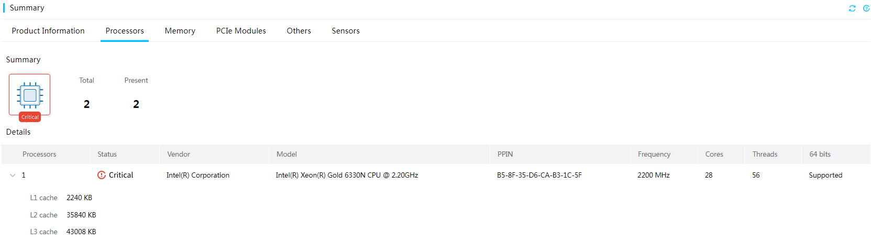
Task: Open the Others tab
Action: tap(299, 31)
